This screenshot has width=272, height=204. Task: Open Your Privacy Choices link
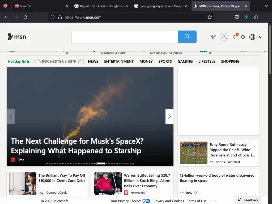click(130, 201)
